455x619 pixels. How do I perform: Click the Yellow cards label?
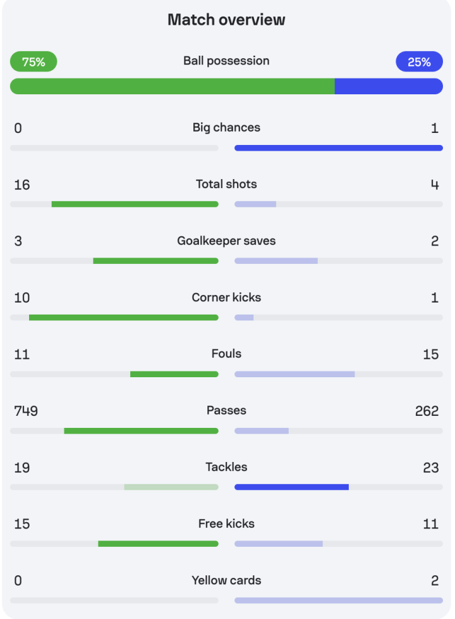coord(226,580)
